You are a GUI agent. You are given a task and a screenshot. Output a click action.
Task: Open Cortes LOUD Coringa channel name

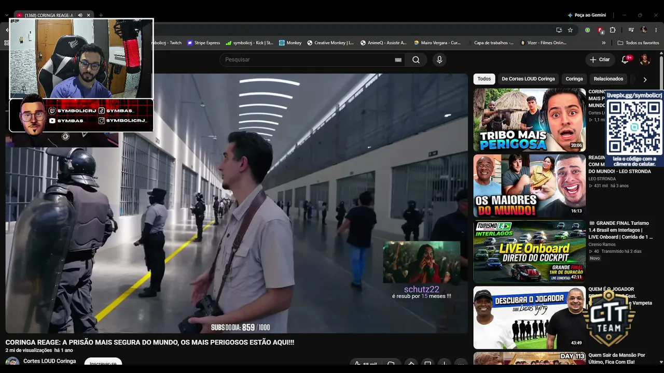pyautogui.click(x=49, y=361)
